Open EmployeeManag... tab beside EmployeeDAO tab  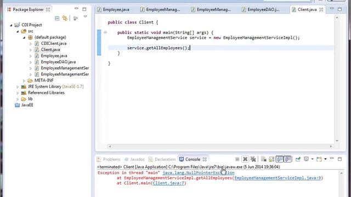point(211,10)
